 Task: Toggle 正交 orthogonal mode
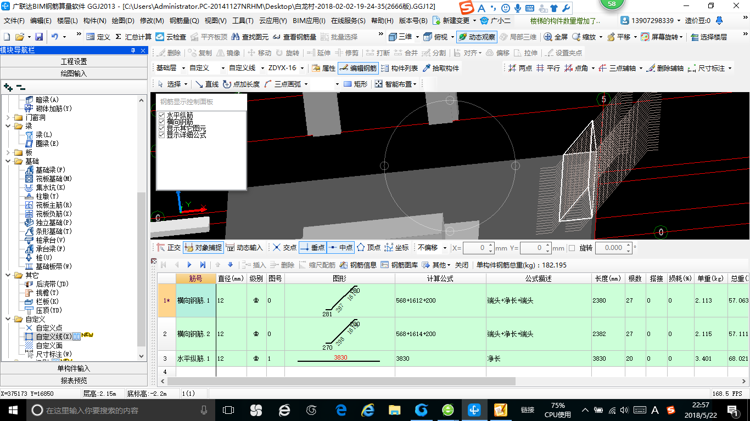click(x=169, y=248)
